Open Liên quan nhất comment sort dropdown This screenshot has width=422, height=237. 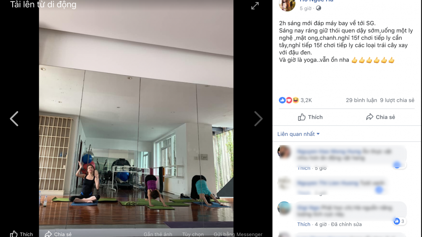tap(298, 134)
